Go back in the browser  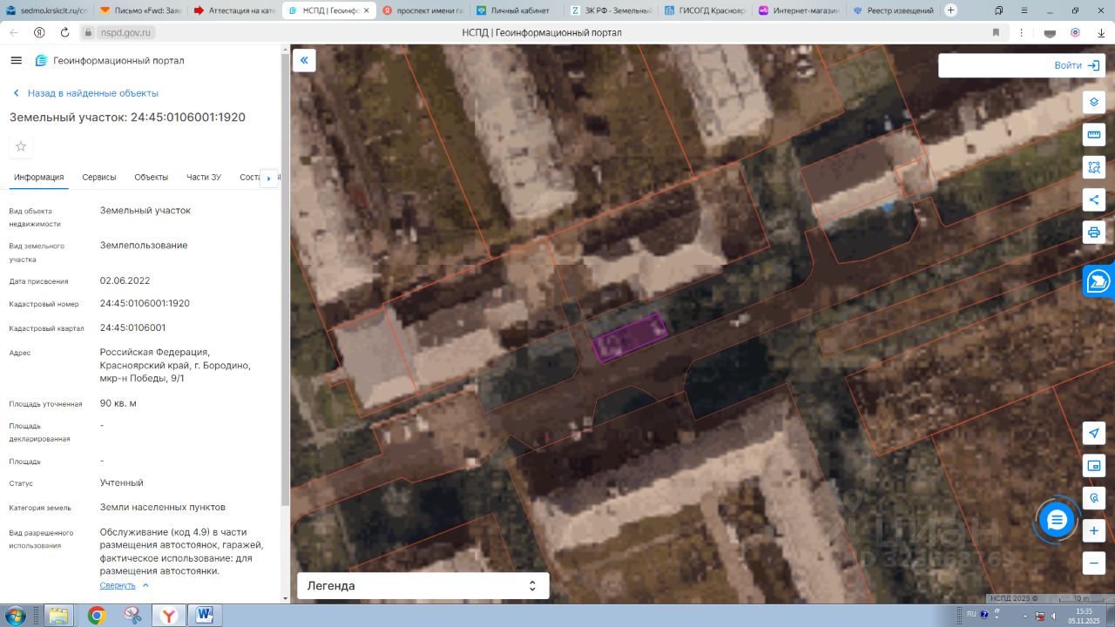tap(13, 32)
